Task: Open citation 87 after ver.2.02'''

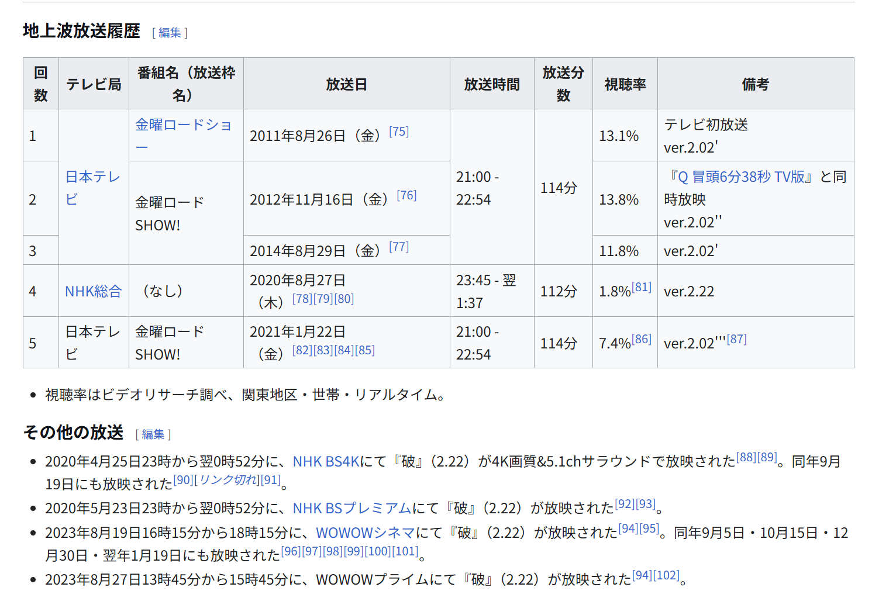Action: 736,339
